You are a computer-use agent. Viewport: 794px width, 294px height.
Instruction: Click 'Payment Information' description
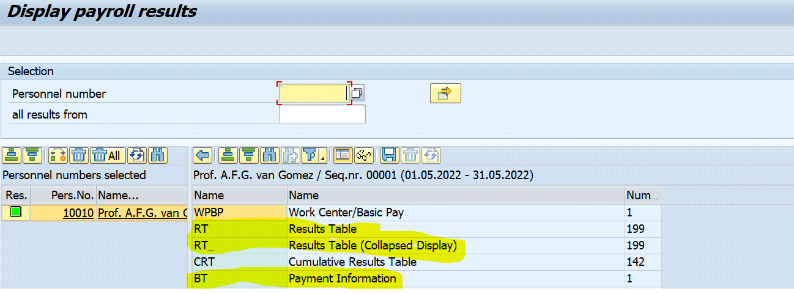[343, 279]
